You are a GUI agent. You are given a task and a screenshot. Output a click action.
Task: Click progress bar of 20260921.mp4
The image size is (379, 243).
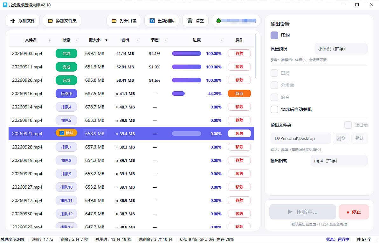coord(186,134)
